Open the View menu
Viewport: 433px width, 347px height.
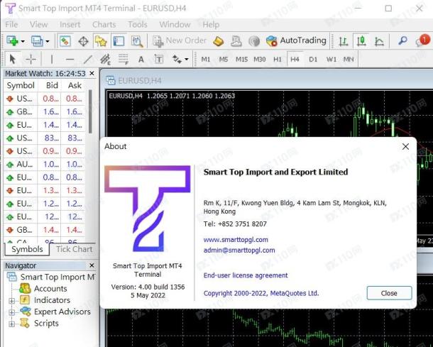(x=38, y=24)
